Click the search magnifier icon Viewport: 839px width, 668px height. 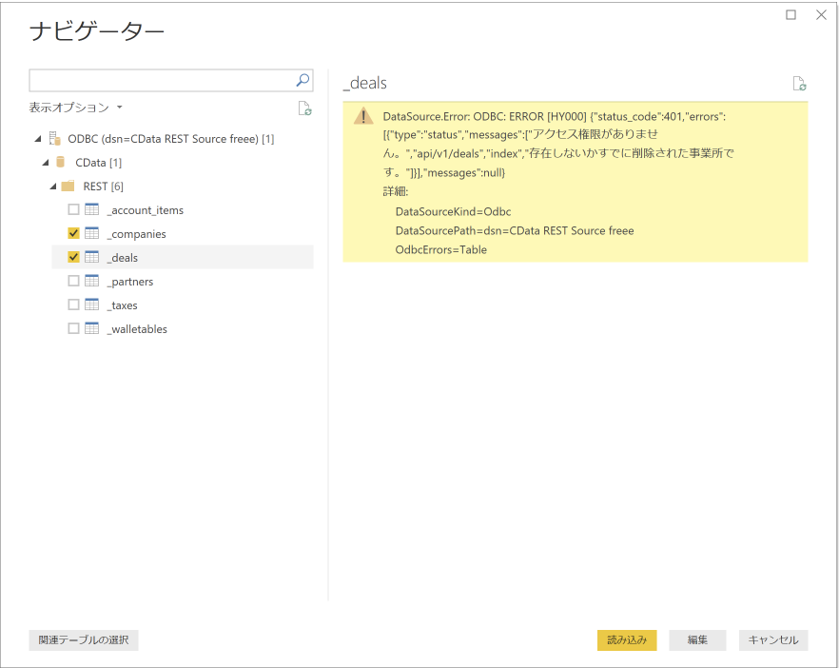tap(302, 80)
